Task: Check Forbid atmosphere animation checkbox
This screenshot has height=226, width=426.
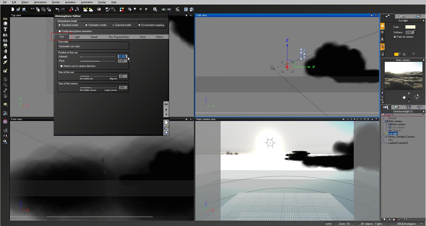Action: 60,31
